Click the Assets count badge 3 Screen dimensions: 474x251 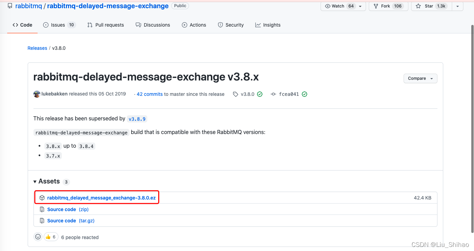coord(66,182)
